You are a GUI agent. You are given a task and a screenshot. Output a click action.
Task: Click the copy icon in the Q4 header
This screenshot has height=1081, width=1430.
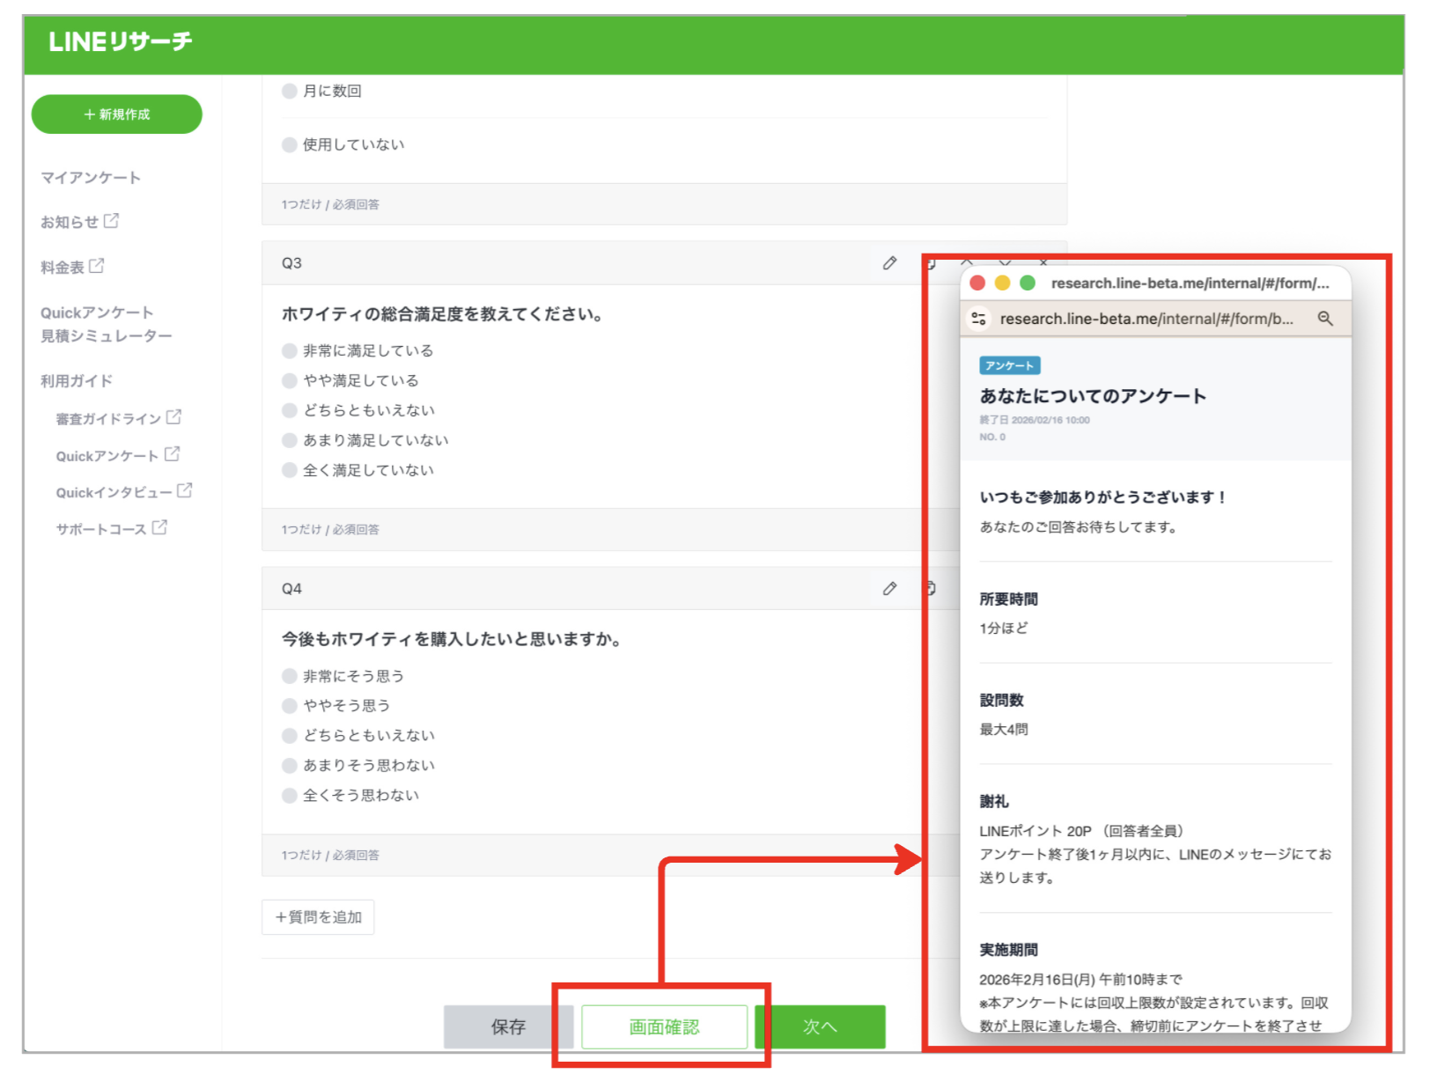(x=929, y=588)
